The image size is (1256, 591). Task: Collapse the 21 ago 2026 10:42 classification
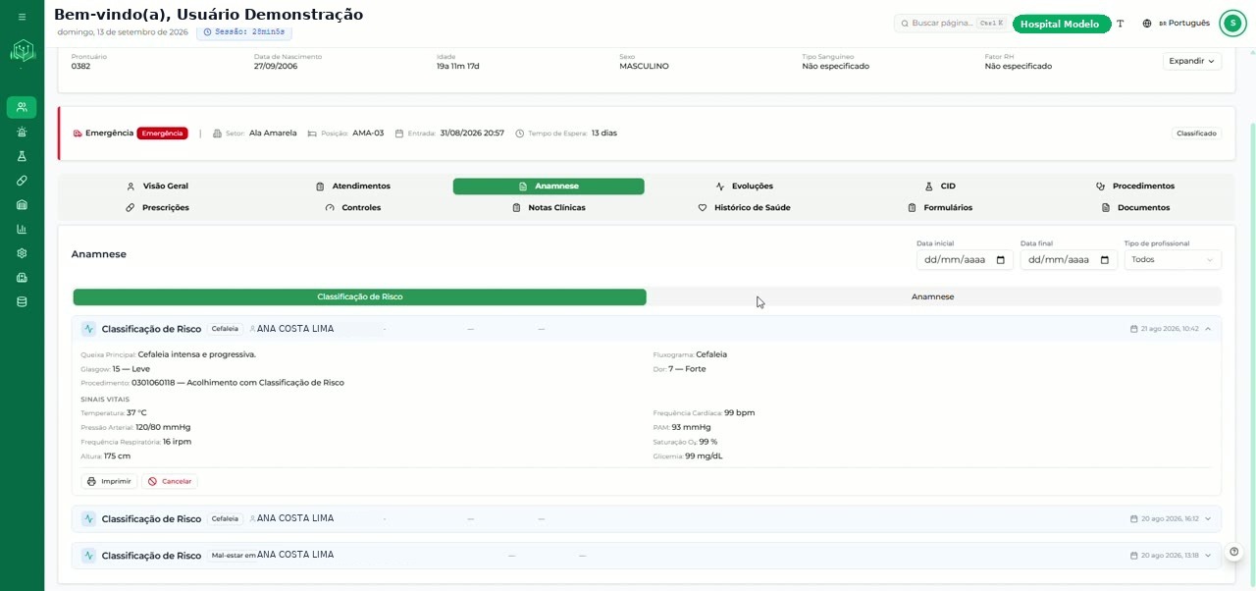[x=1208, y=329]
